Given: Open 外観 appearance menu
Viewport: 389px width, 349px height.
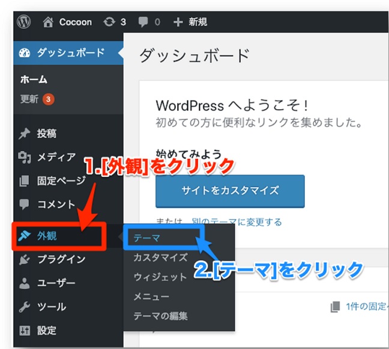Looking at the screenshot, I should click(47, 236).
